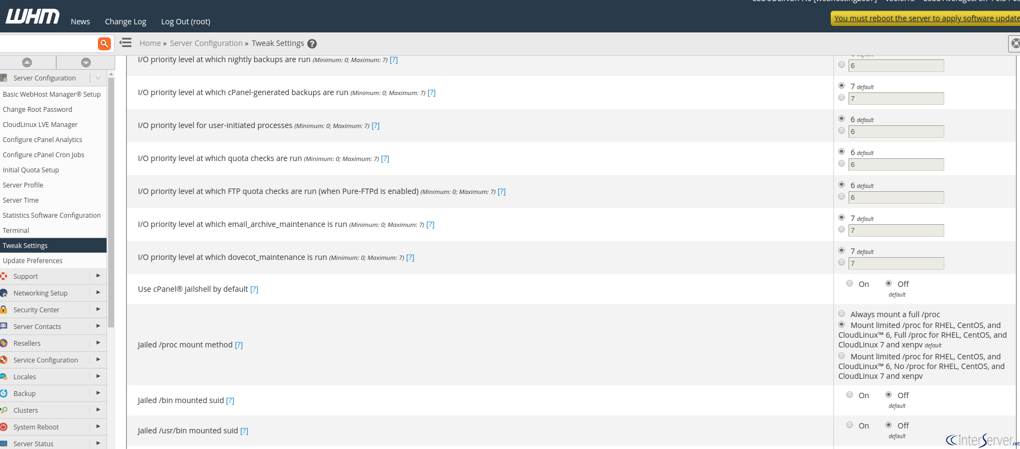Viewport: 1020px width, 449px height.
Task: Select custom value radio for dovecot_maintenance priority
Action: pos(842,263)
